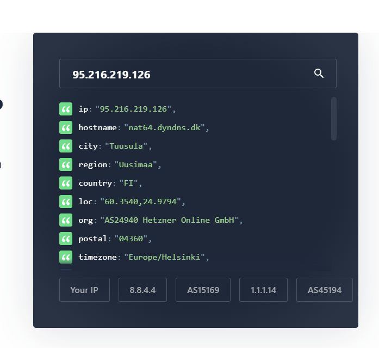Viewport: 379px width, 348px height.
Task: Click the timezone value Europe/Helsinki
Action: (x=164, y=257)
